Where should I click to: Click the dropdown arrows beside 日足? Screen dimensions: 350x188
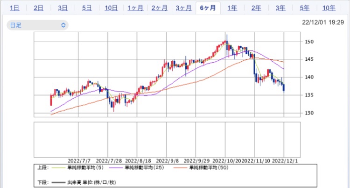tap(63, 25)
